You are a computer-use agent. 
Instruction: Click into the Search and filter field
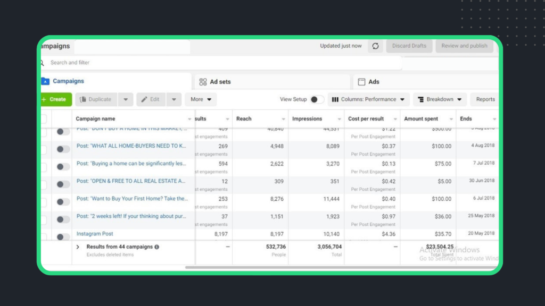pyautogui.click(x=213, y=63)
